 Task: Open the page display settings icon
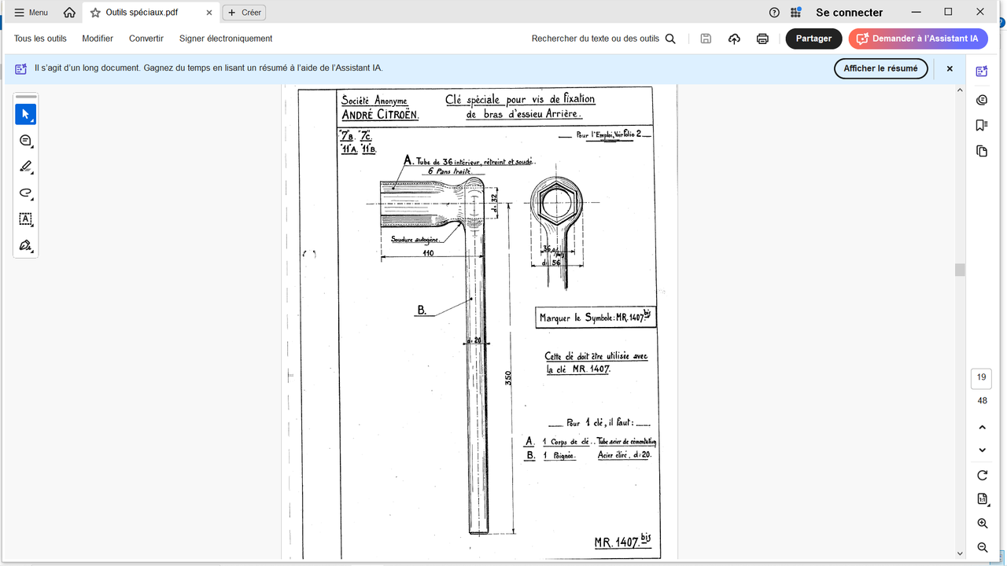point(982,498)
